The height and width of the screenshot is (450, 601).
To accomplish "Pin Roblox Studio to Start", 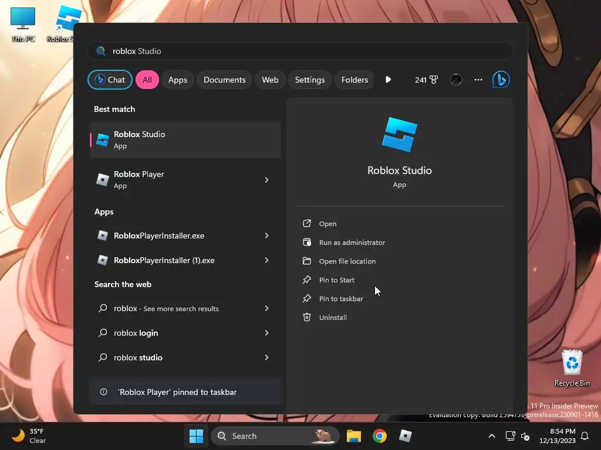I will tap(336, 279).
